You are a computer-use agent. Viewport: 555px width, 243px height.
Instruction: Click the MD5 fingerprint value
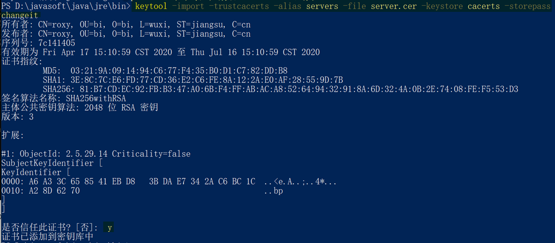pos(179,71)
